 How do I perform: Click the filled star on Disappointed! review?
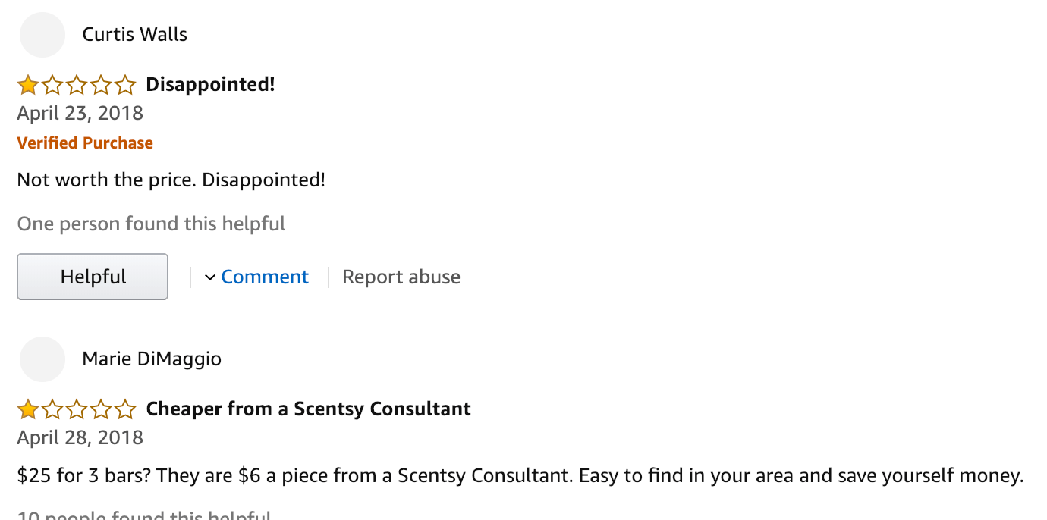[28, 85]
